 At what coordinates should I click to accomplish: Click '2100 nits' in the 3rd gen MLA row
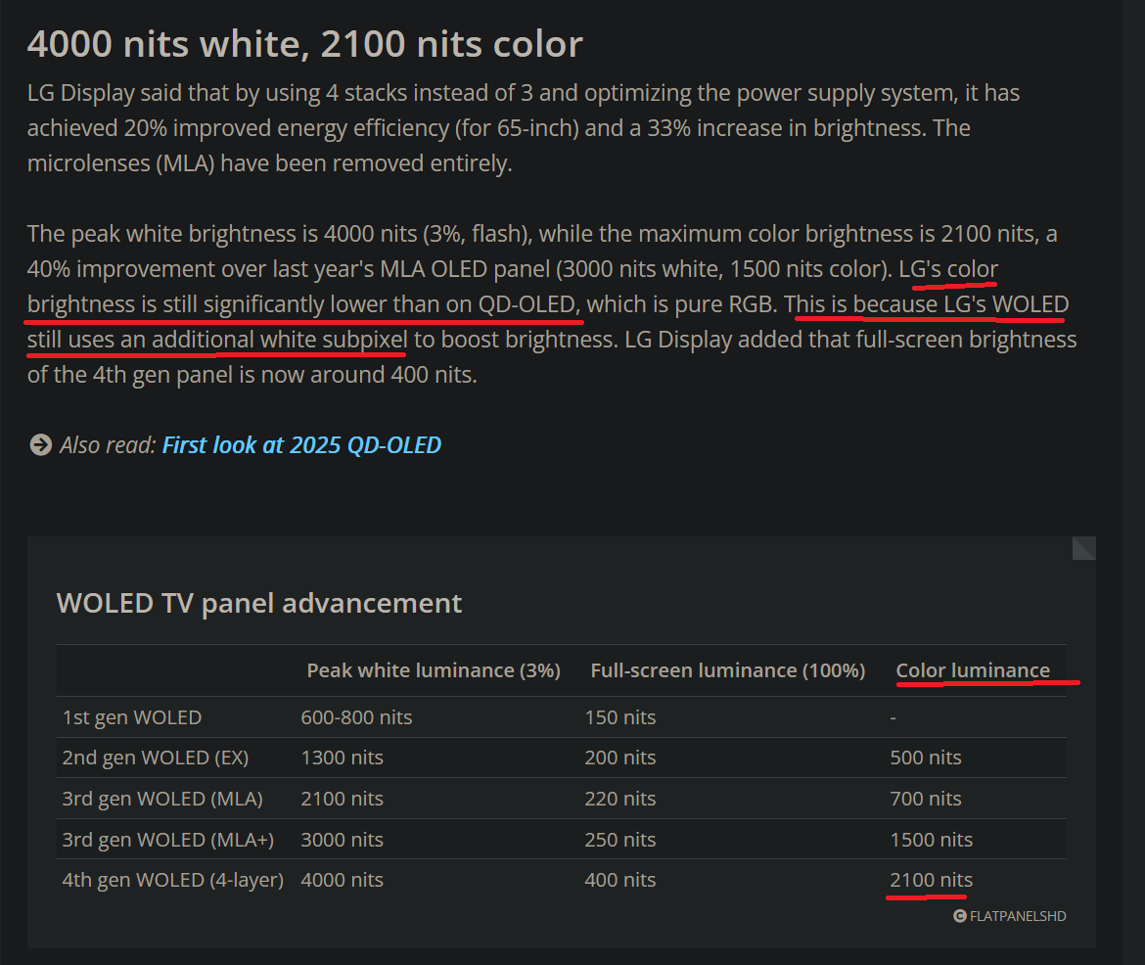click(342, 799)
